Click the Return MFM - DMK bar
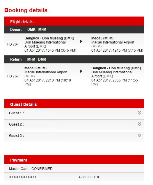153x185 pixels. [x=74, y=59]
